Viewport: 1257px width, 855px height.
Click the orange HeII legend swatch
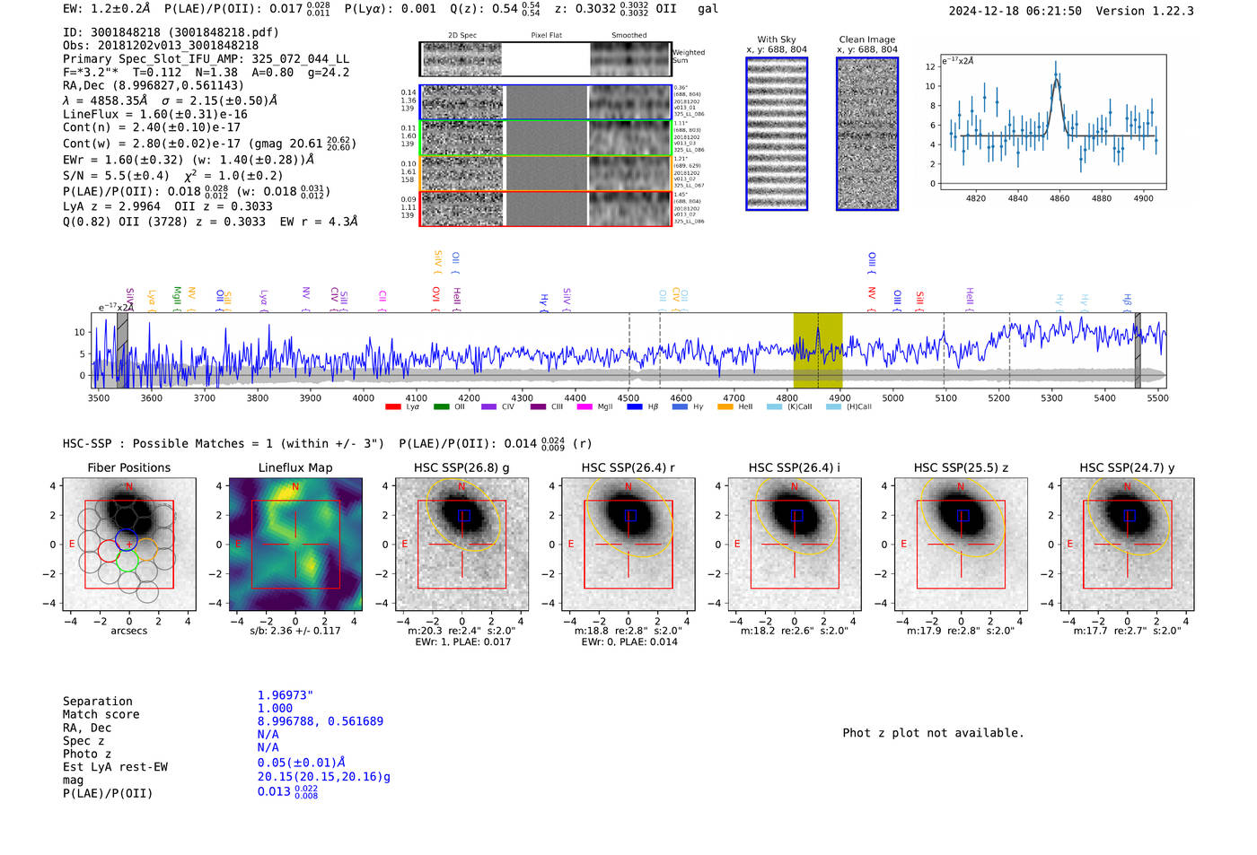[725, 407]
